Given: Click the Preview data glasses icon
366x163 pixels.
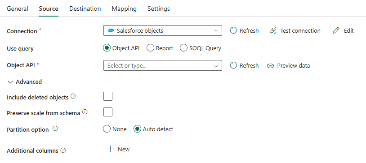Looking at the screenshot, I should [x=270, y=65].
